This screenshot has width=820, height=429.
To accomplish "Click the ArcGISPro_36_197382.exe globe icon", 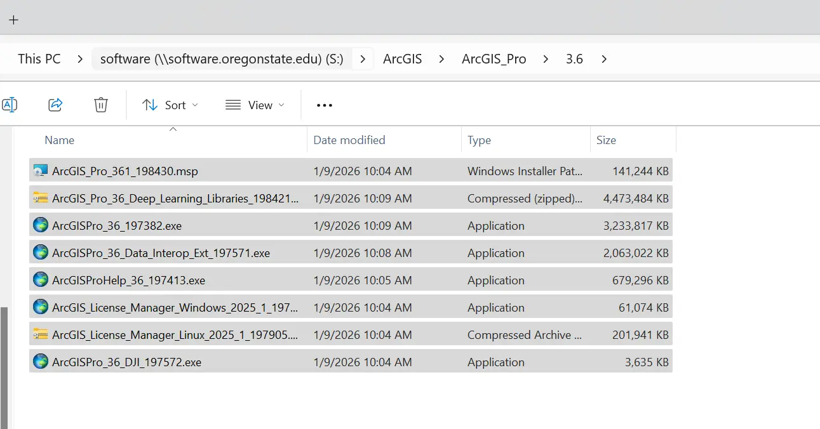I will coord(41,225).
